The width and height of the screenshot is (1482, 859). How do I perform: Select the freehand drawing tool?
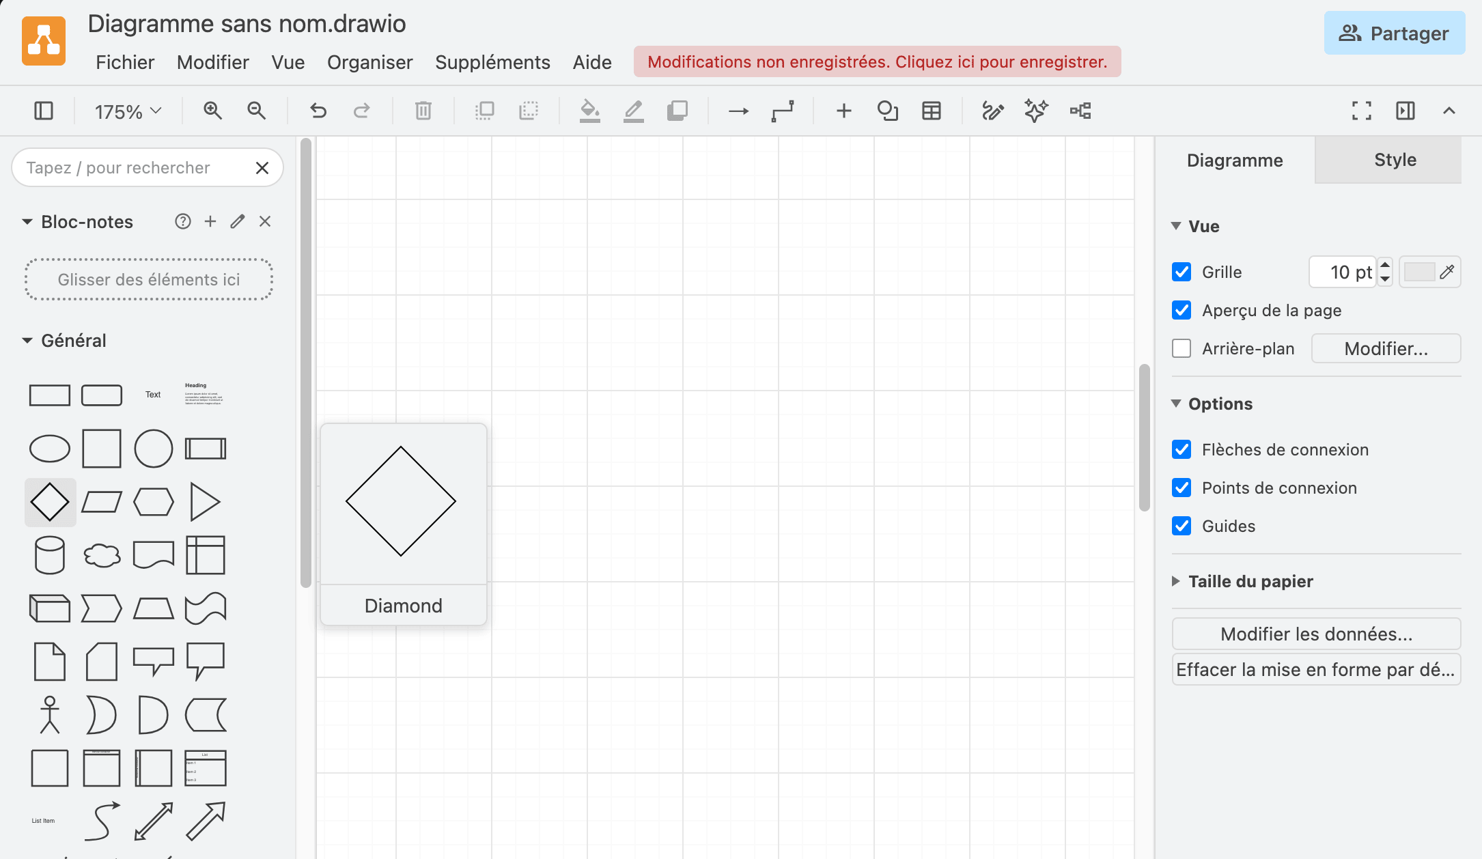993,111
